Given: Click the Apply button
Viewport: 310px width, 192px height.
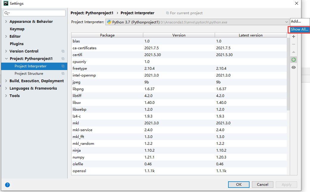Looking at the screenshot, I should pyautogui.click(x=286, y=185).
